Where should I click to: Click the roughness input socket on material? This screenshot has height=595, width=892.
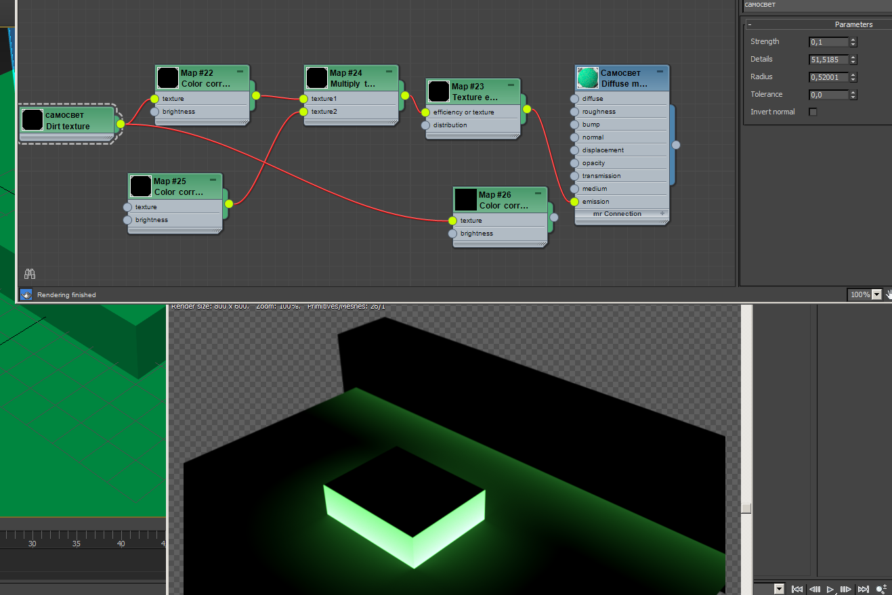(574, 112)
